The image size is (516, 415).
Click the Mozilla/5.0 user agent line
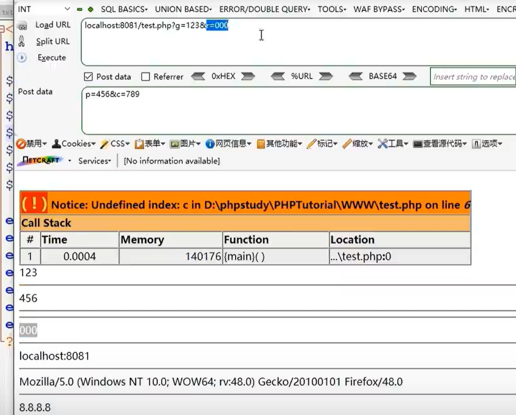coord(211,382)
